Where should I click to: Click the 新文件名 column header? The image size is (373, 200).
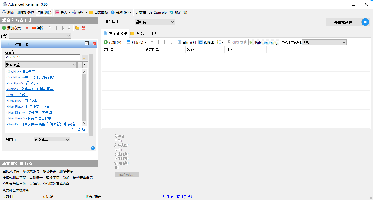click(165, 49)
